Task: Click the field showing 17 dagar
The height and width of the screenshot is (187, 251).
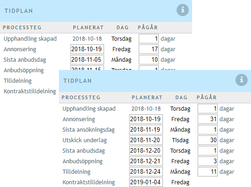Action: 149,49
